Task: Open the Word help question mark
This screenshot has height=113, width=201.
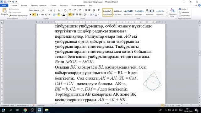Action: tap(199, 5)
